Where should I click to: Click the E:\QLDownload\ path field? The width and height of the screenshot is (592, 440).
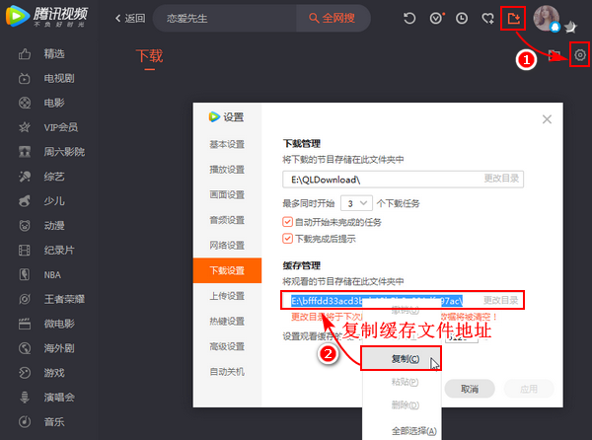pyautogui.click(x=403, y=180)
